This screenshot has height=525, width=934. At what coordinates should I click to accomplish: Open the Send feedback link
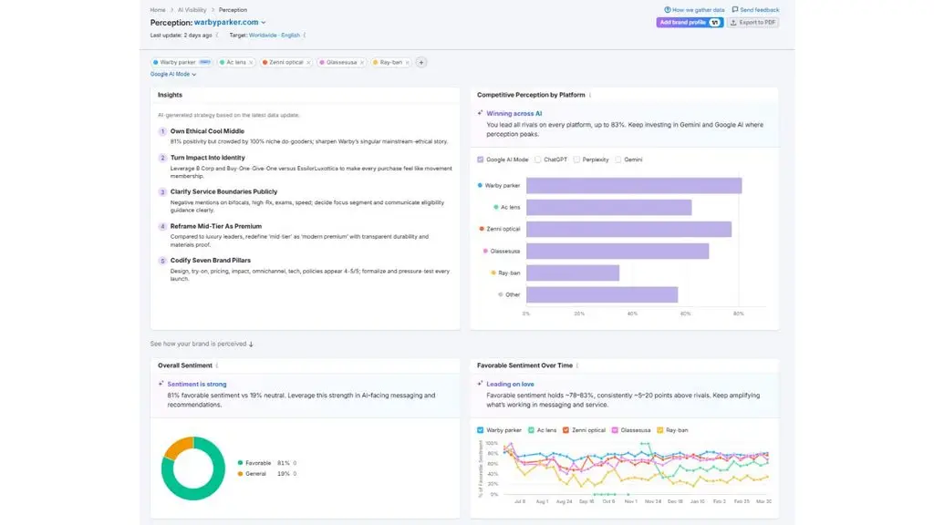click(755, 9)
